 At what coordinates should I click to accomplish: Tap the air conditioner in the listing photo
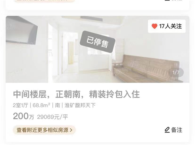[22, 31]
